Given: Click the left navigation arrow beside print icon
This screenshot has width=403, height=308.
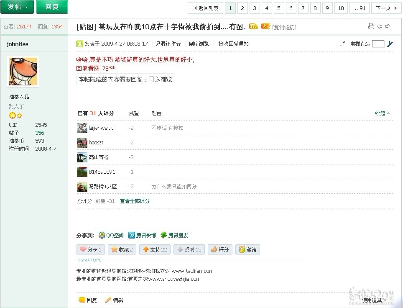Looking at the screenshot, I should tap(379, 26).
